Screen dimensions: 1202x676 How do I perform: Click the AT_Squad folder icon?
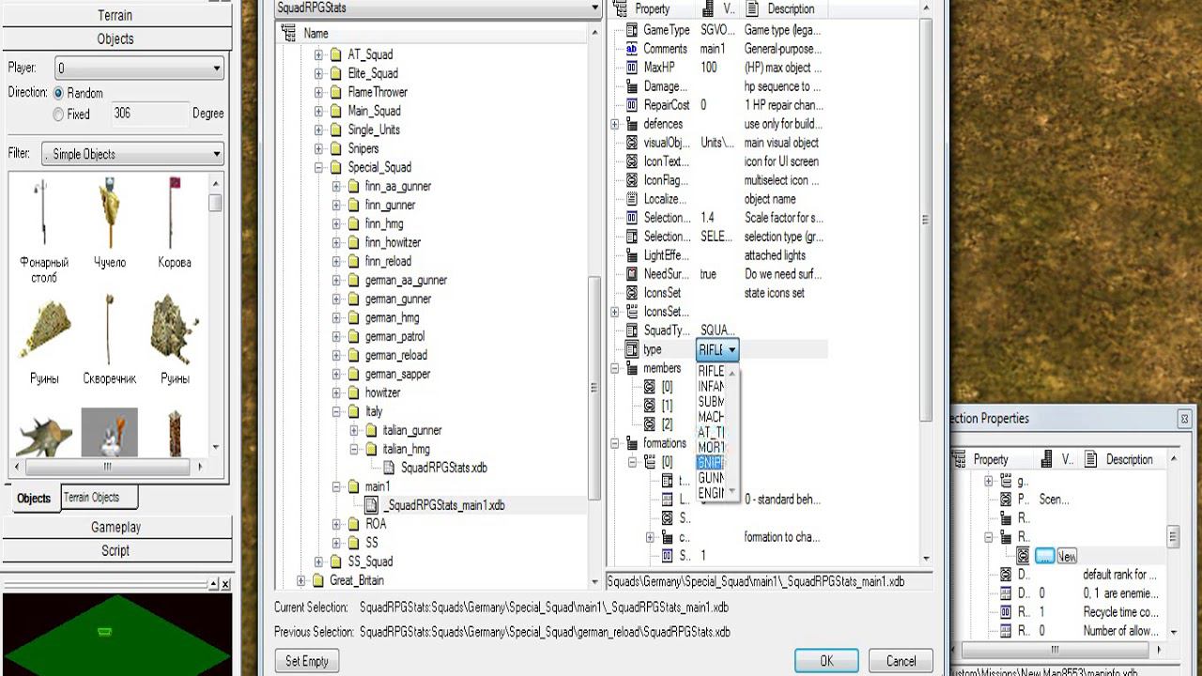point(335,54)
